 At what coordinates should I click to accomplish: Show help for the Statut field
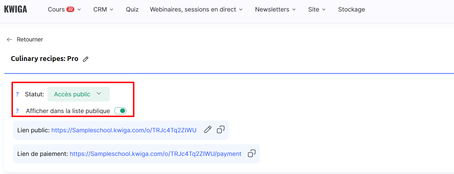(17, 94)
